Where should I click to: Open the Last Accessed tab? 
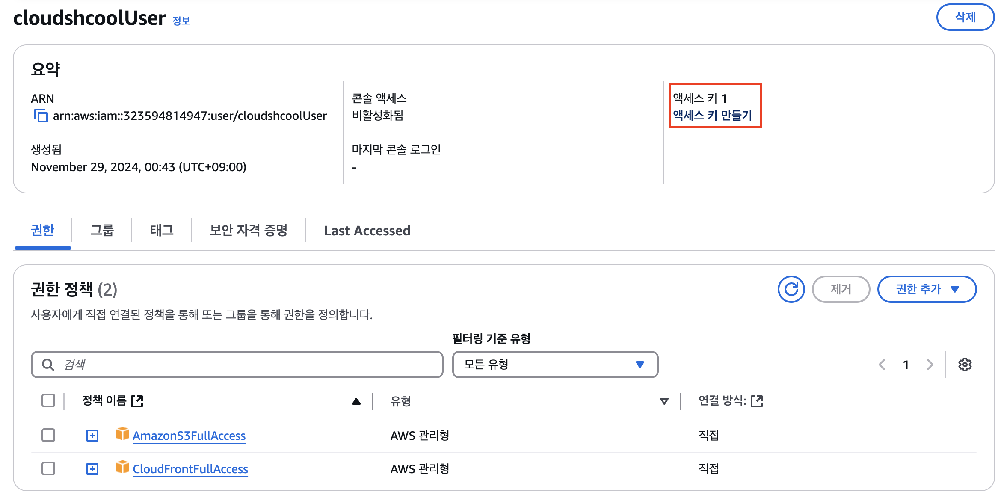(367, 231)
